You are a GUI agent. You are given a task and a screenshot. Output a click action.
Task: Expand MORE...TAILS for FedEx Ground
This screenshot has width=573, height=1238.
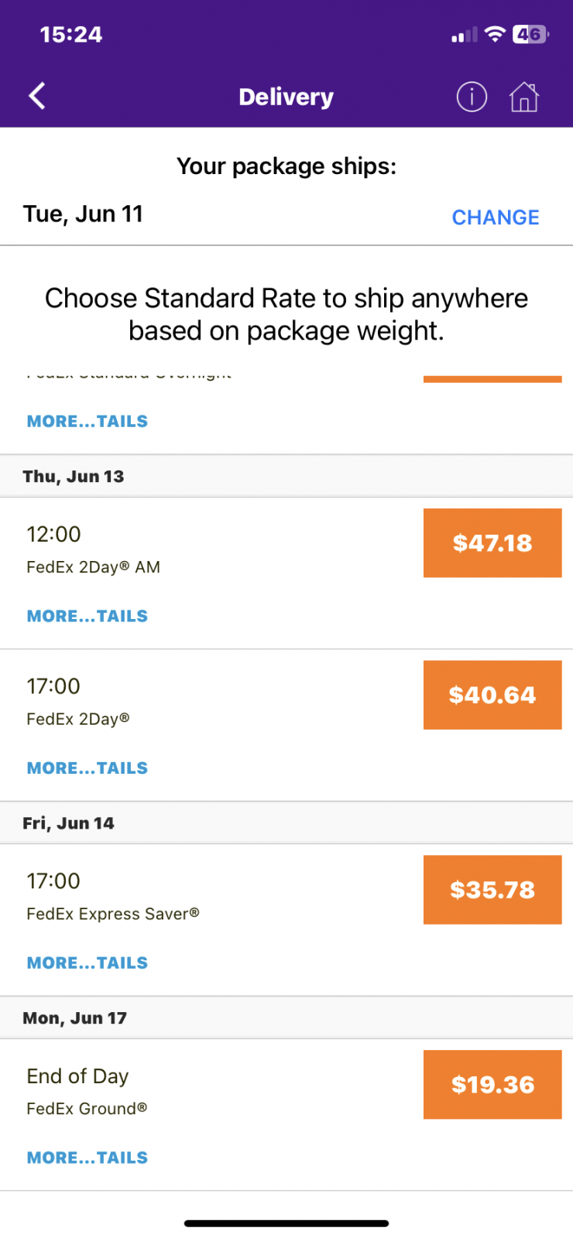(x=87, y=1158)
